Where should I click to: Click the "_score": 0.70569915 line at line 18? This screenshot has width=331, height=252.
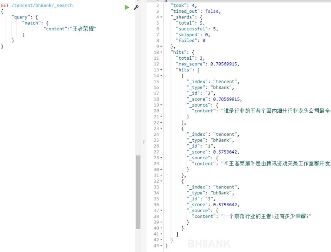pyautogui.click(x=214, y=99)
